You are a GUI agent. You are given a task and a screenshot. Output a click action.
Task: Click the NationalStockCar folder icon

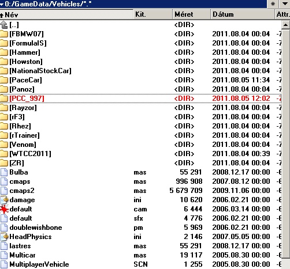coord(4,71)
